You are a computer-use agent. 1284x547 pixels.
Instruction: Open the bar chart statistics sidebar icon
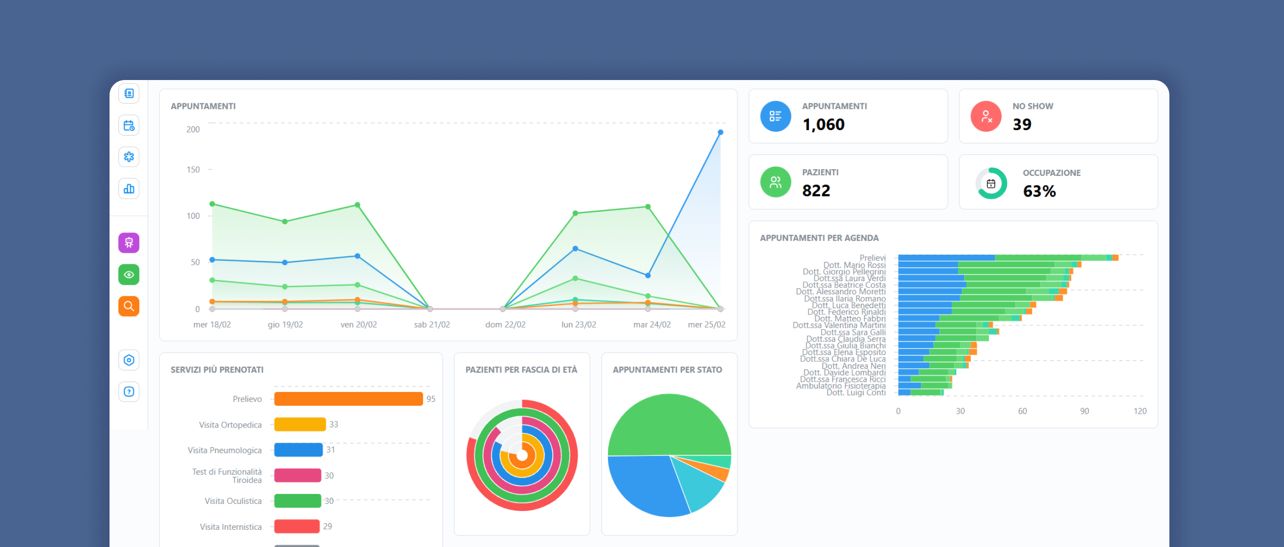(x=129, y=189)
